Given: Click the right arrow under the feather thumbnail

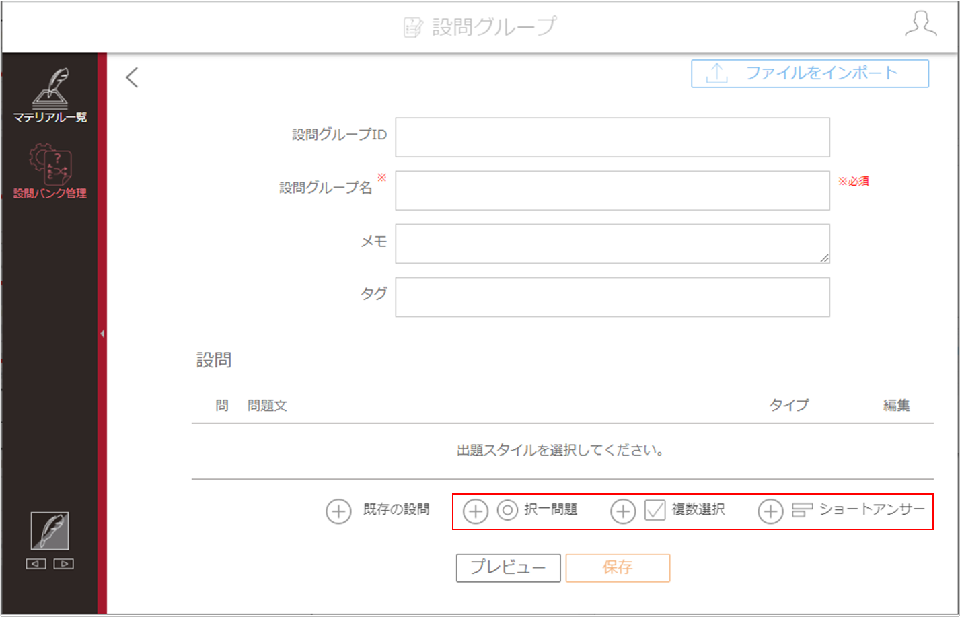Looking at the screenshot, I should click(64, 564).
